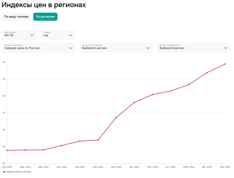The width and height of the screenshot is (234, 178).
Task: Open the "Вид топлива" АИ-95 dropdown
Action: click(19, 35)
